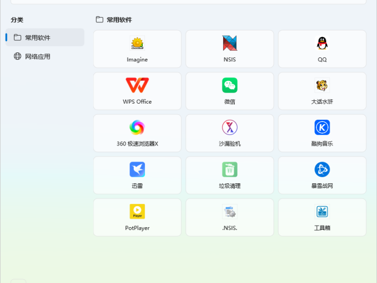377x283 pixels.
Task: Launch the 大话水浒 game icon
Action: 322,85
